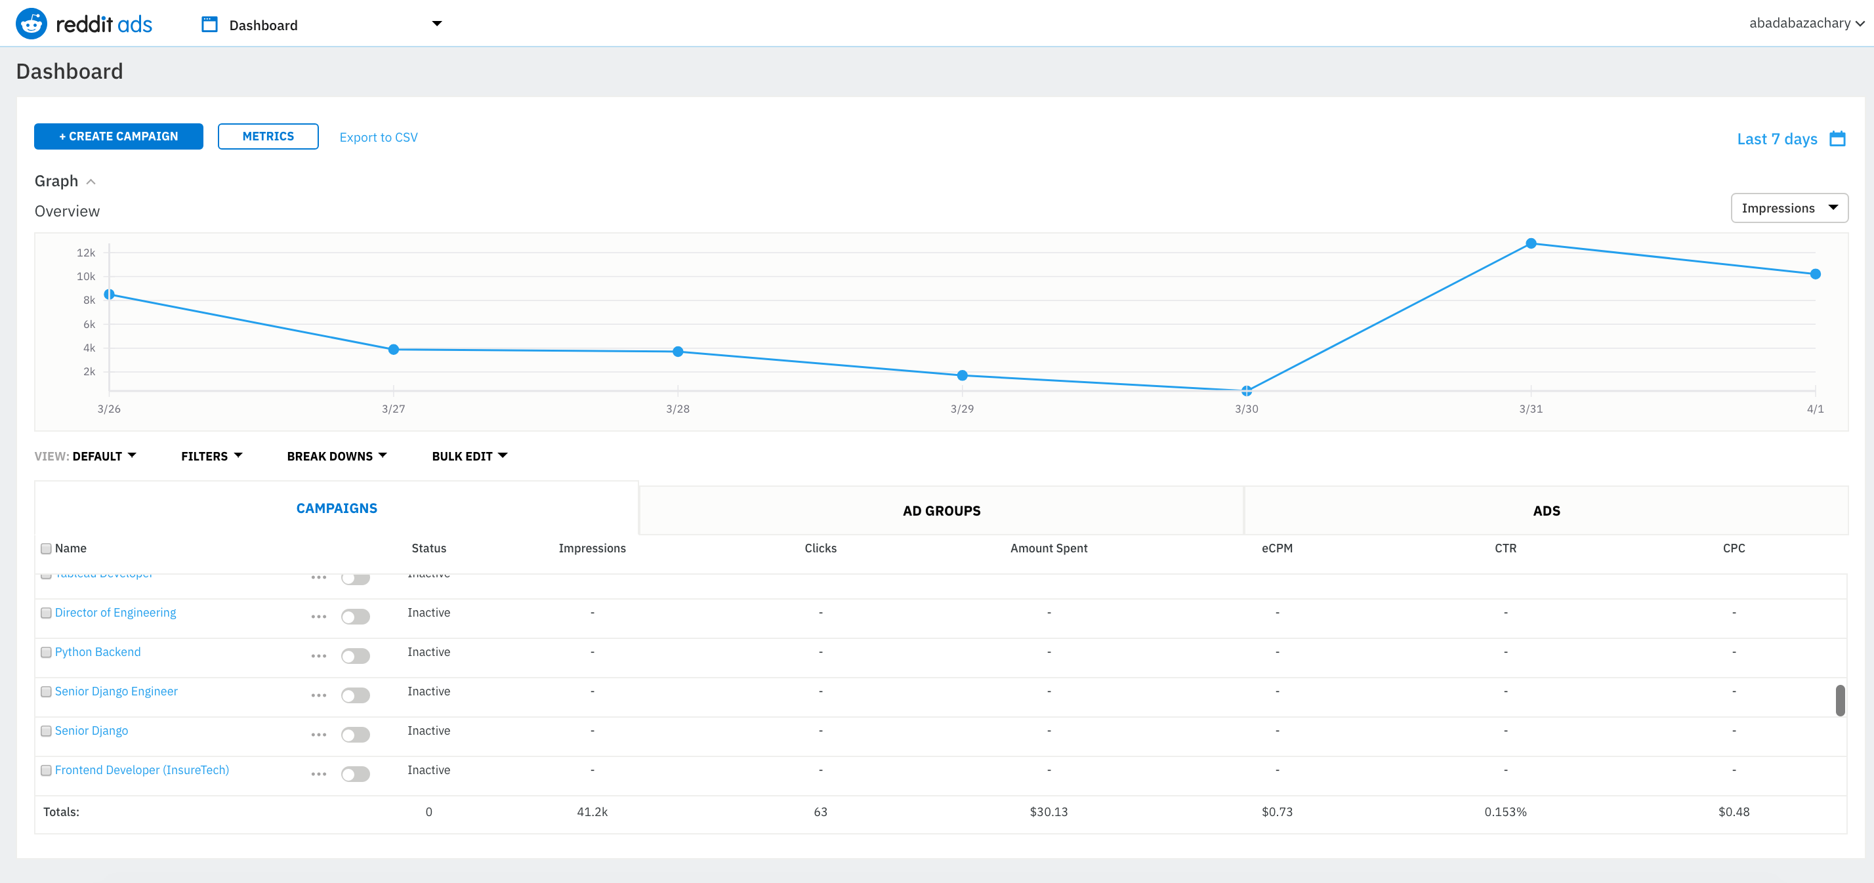This screenshot has width=1874, height=883.
Task: Open three-dot menu for Senior Django
Action: click(x=319, y=735)
